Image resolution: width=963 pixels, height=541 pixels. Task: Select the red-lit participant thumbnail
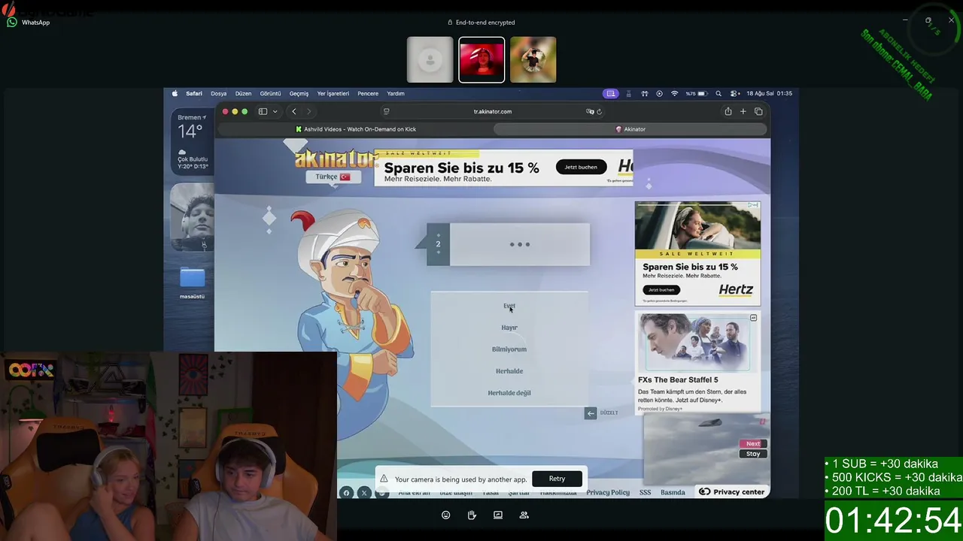(481, 59)
